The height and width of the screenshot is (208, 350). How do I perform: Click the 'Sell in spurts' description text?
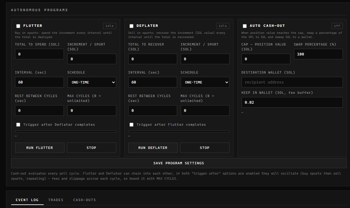point(177,35)
